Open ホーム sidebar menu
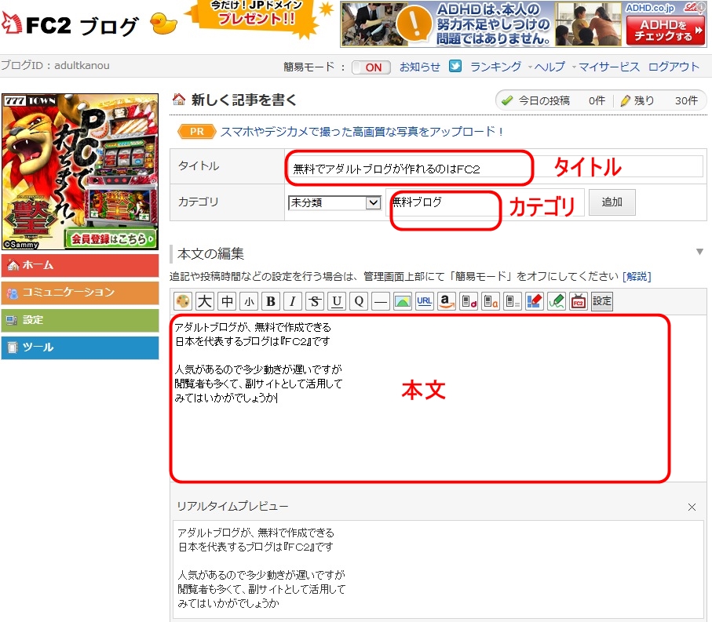Screen dimensions: 712x622 point(80,265)
